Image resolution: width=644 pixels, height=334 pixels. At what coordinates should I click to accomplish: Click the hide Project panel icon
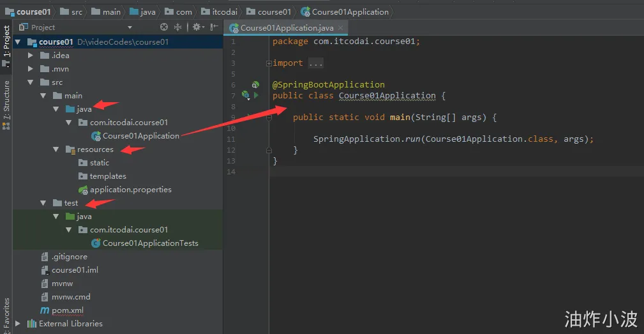214,27
